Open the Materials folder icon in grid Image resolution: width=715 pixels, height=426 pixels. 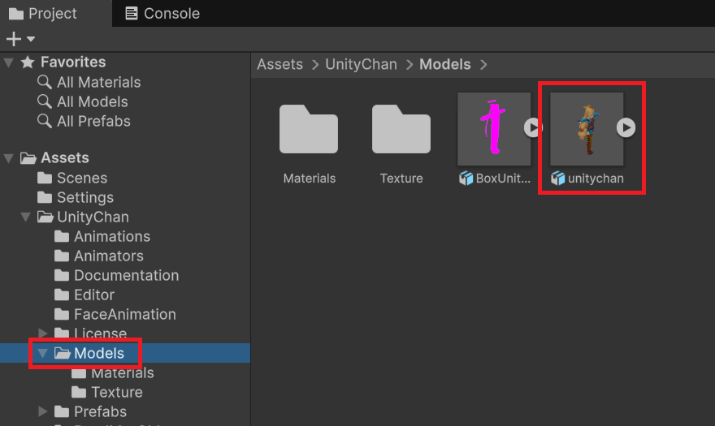309,130
